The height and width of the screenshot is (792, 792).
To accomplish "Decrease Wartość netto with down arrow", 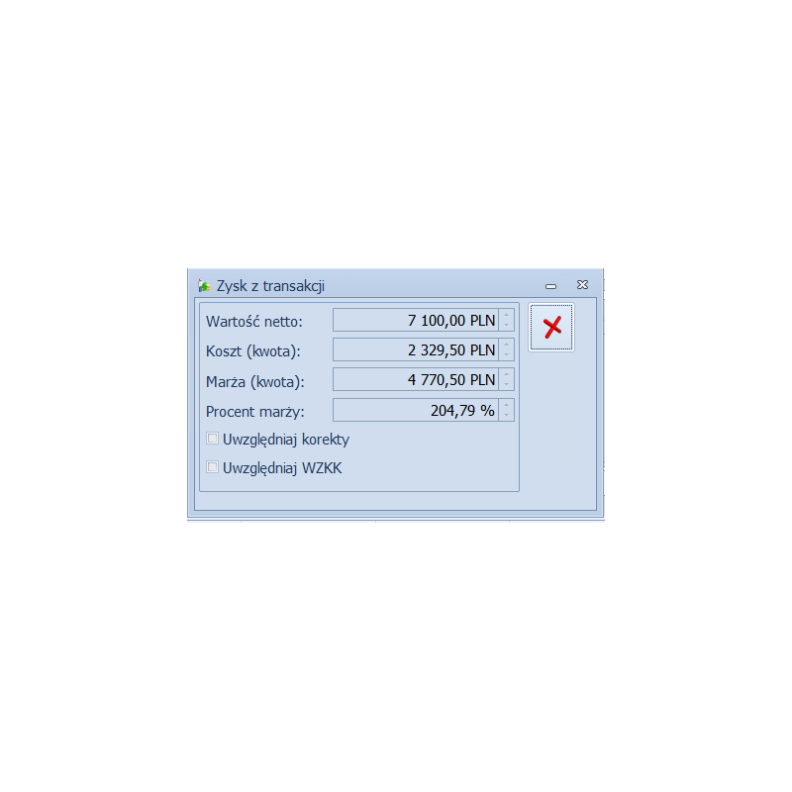I will coord(507,326).
